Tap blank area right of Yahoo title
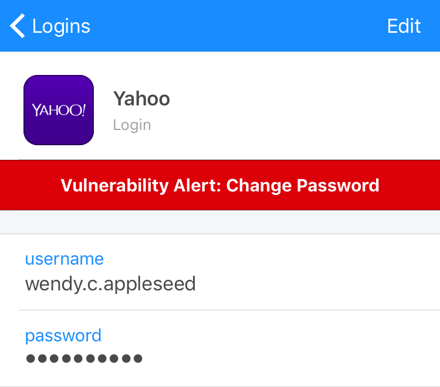 pyautogui.click(x=303, y=99)
